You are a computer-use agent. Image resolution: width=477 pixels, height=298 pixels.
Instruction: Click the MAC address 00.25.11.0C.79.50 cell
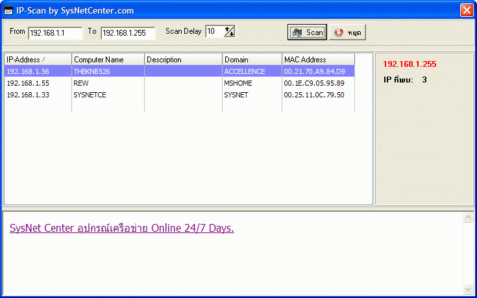(x=314, y=95)
